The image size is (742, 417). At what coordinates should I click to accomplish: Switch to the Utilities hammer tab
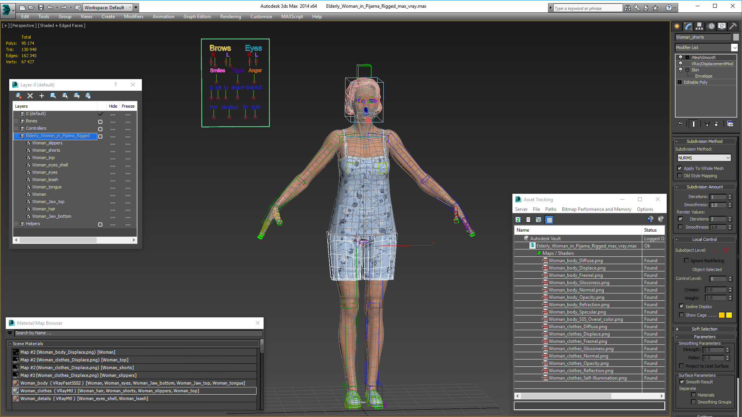732,26
